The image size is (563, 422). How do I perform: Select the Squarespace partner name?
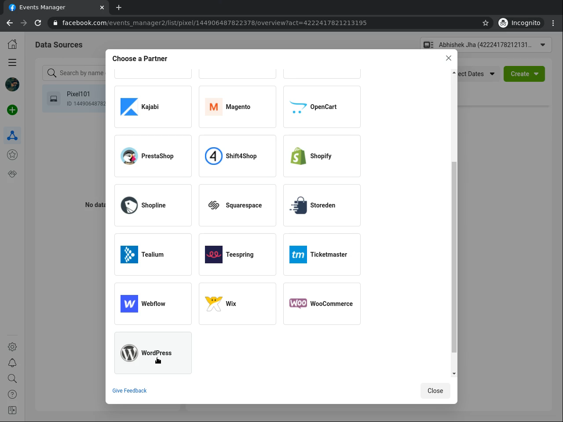click(x=244, y=205)
